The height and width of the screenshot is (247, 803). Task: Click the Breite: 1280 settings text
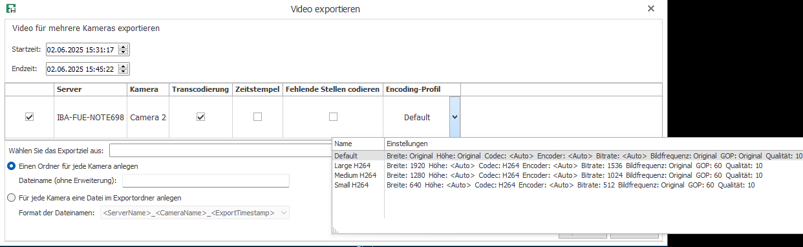(x=575, y=175)
